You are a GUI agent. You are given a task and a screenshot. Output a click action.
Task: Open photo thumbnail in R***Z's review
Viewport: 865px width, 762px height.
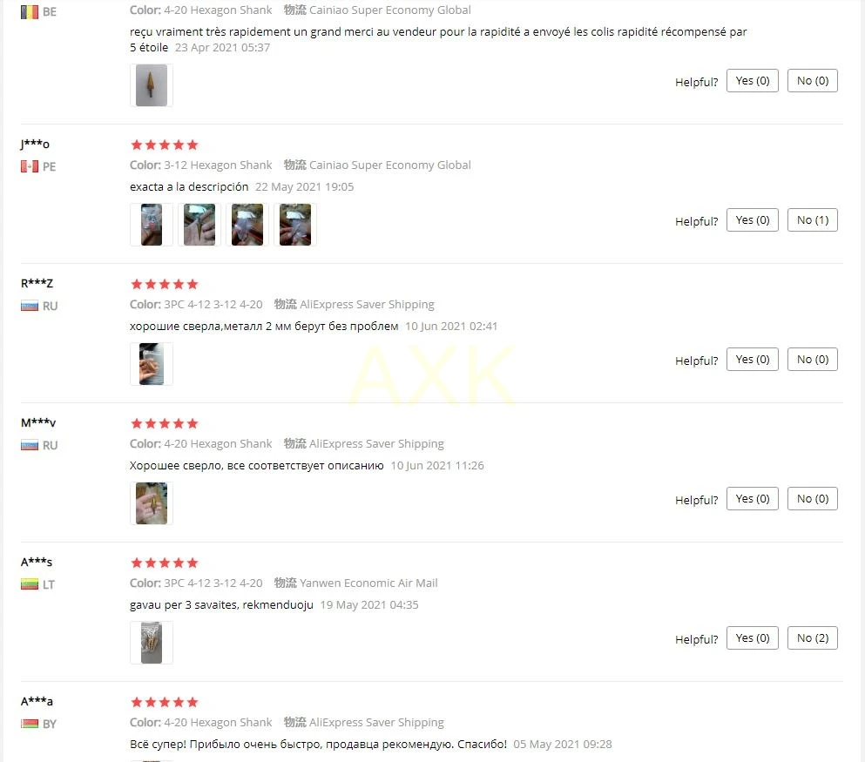(x=152, y=364)
